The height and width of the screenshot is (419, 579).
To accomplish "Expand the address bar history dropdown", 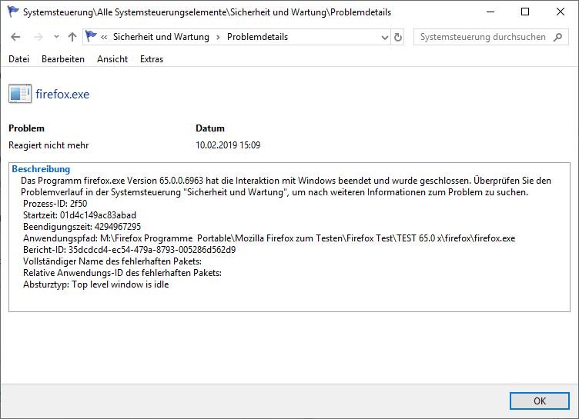I will [x=384, y=37].
